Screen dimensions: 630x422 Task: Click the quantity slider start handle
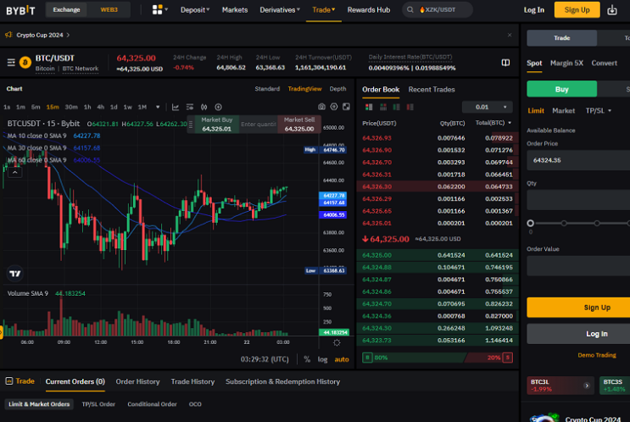pyautogui.click(x=530, y=223)
